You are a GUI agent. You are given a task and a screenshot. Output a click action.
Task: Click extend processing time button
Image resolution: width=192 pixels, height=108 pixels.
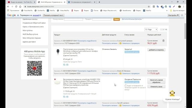156,81
